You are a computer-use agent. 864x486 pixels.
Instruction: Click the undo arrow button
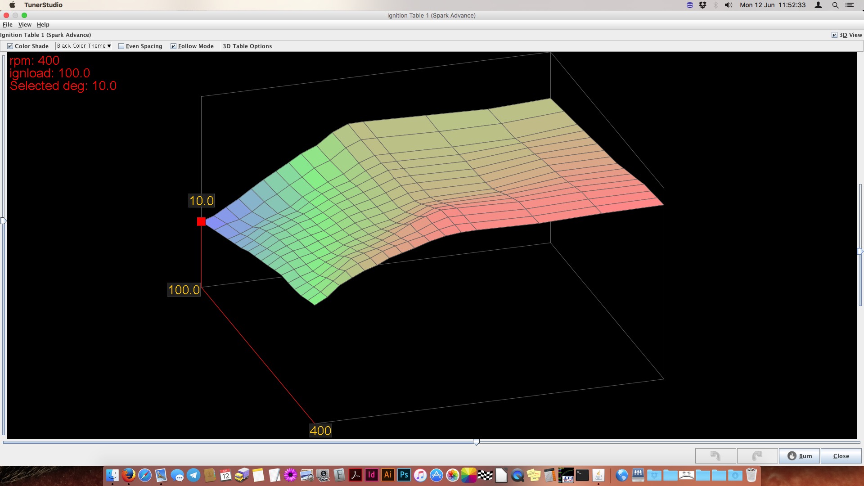tap(715, 456)
